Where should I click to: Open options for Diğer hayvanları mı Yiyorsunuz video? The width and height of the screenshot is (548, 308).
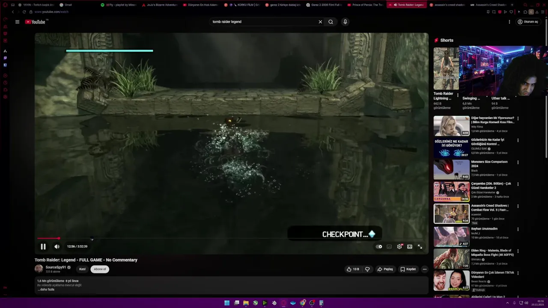coord(518,118)
